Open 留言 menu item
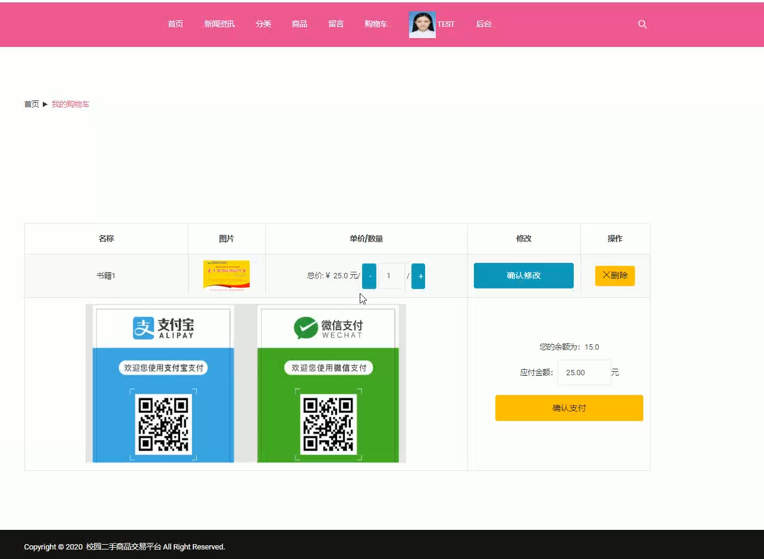 pyautogui.click(x=336, y=24)
